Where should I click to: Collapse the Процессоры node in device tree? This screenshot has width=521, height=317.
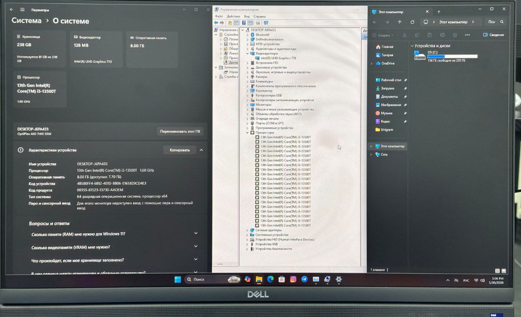[x=247, y=133]
